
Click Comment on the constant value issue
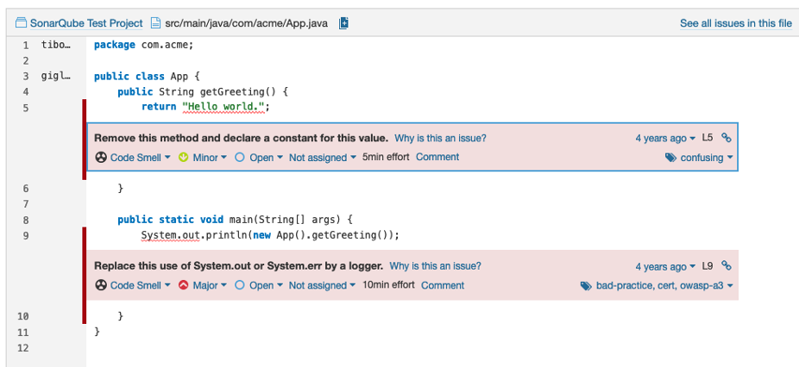coord(437,157)
